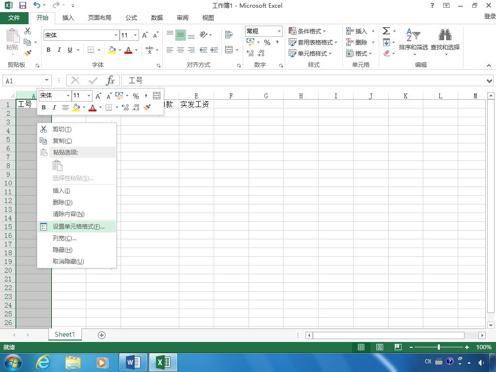Cut using the ribbon scissors icon
Screen dimensions: 496x372
point(28,31)
